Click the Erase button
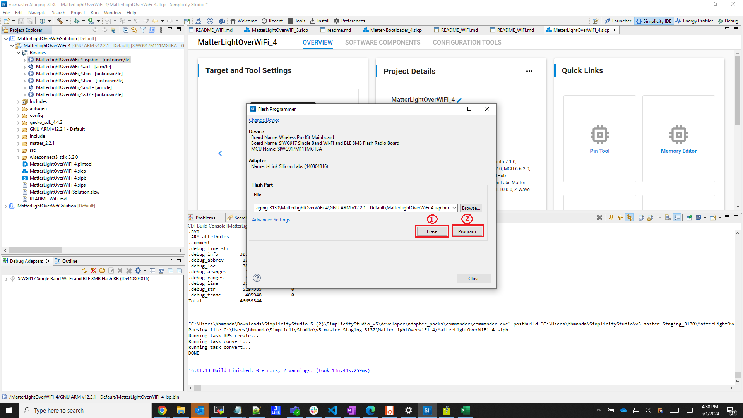743x418 pixels. click(x=432, y=231)
